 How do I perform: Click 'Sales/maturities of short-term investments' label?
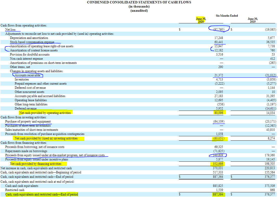pos(31,130)
